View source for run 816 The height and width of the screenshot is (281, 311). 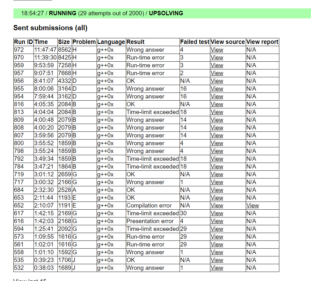(x=217, y=104)
